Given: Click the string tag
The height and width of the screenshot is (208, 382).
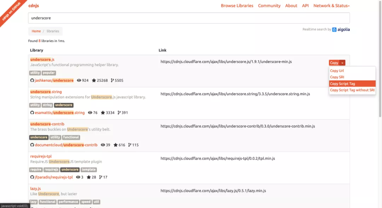Looking at the screenshot, I should tap(47, 105).
